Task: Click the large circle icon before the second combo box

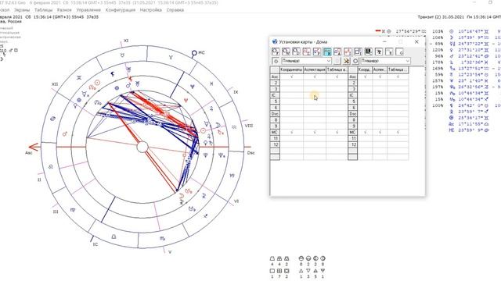Action: (x=355, y=61)
